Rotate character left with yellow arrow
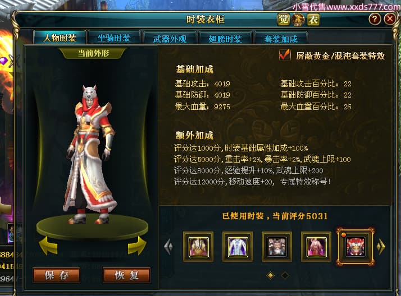The image size is (401, 296). (x=48, y=246)
